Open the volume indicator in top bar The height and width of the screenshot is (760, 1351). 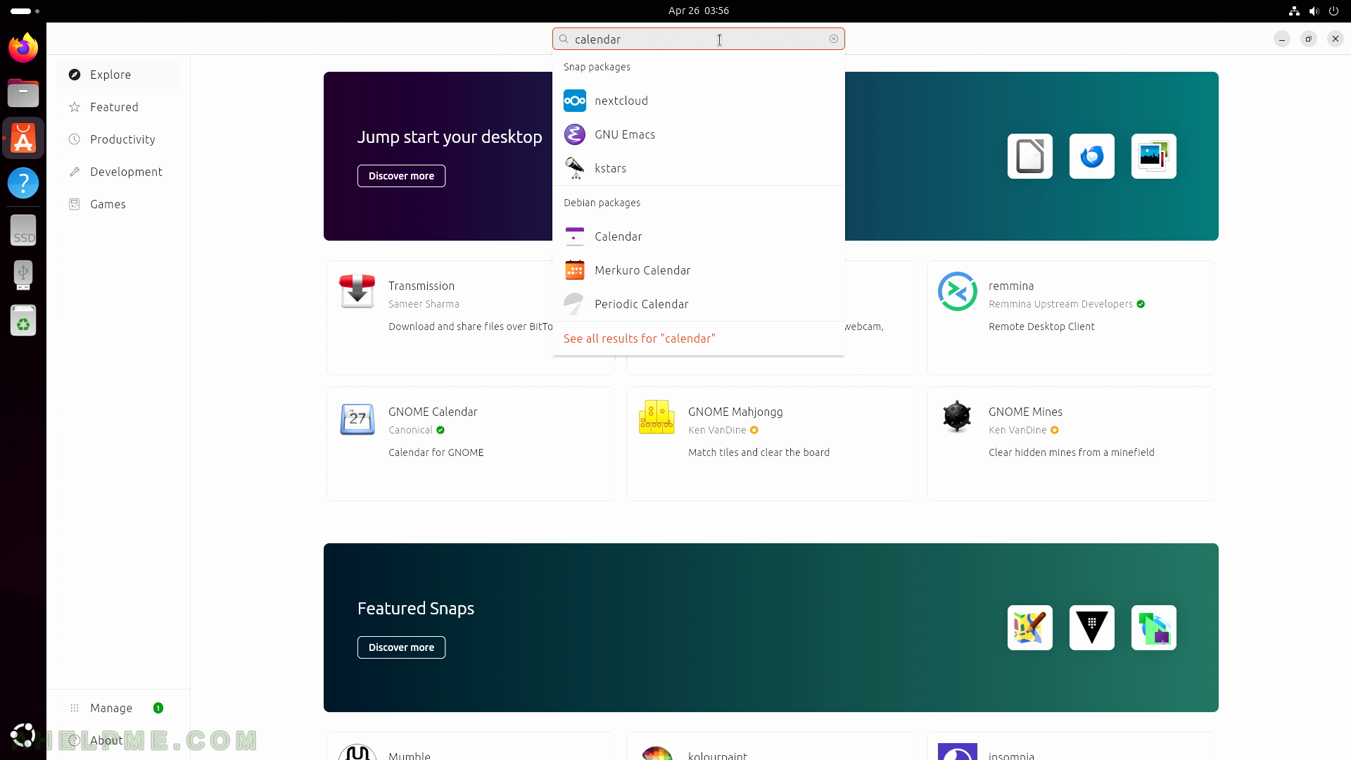pyautogui.click(x=1314, y=11)
